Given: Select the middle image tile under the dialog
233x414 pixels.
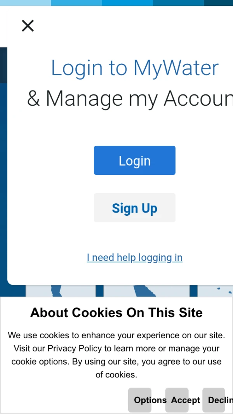Looking at the screenshot, I should (x=146, y=291).
